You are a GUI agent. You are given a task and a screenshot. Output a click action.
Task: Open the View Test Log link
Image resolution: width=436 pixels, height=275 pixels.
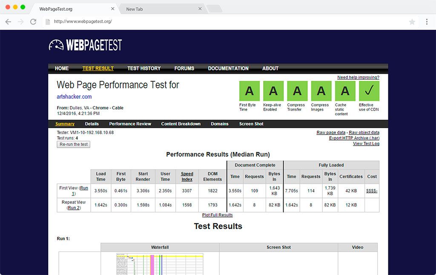[366, 144]
